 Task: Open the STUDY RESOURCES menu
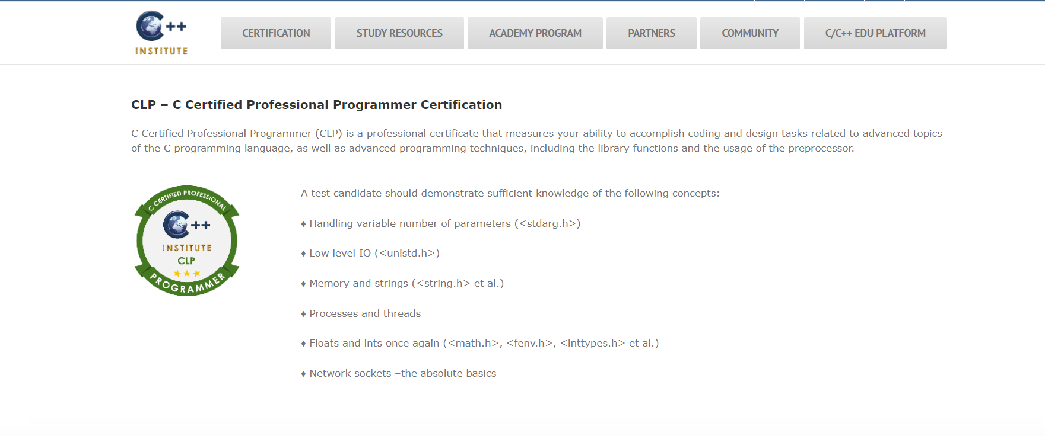[x=399, y=33]
